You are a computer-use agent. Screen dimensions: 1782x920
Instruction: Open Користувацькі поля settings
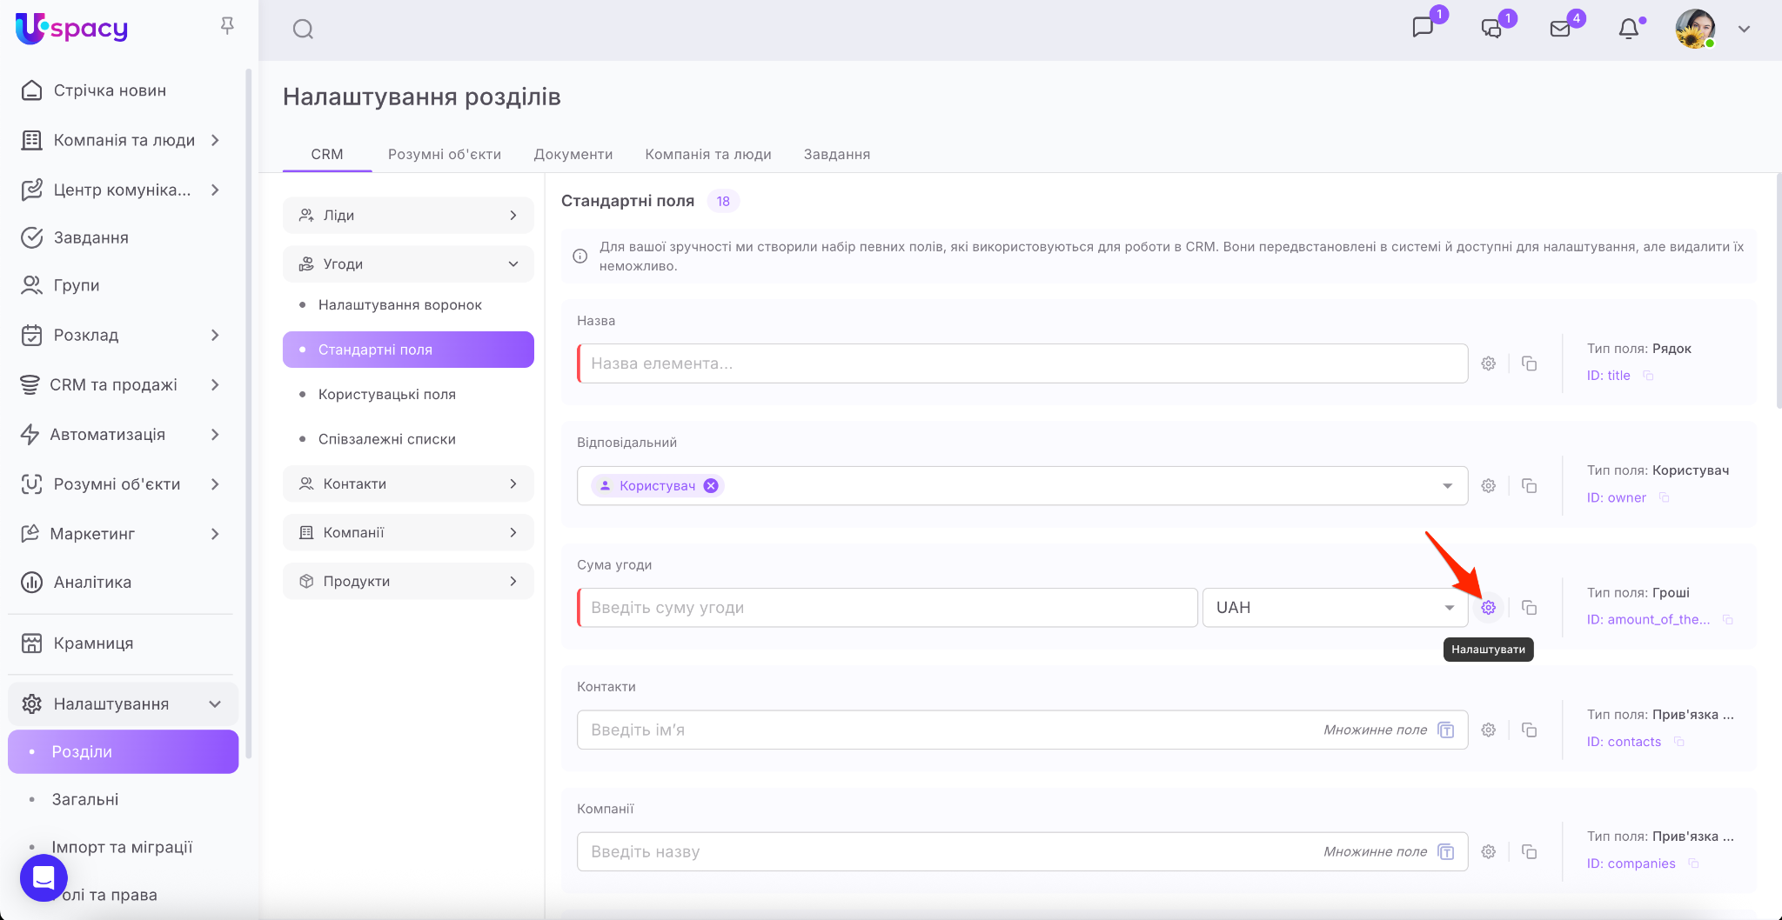(x=386, y=395)
